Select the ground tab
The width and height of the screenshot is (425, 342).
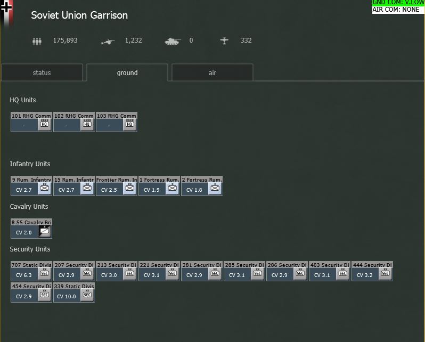pyautogui.click(x=127, y=72)
